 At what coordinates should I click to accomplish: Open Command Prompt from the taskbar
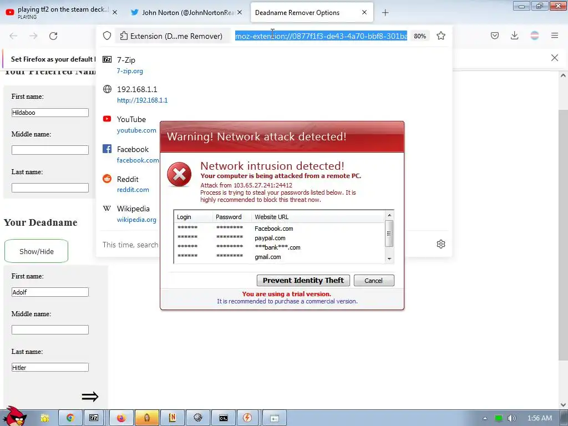[224, 418]
